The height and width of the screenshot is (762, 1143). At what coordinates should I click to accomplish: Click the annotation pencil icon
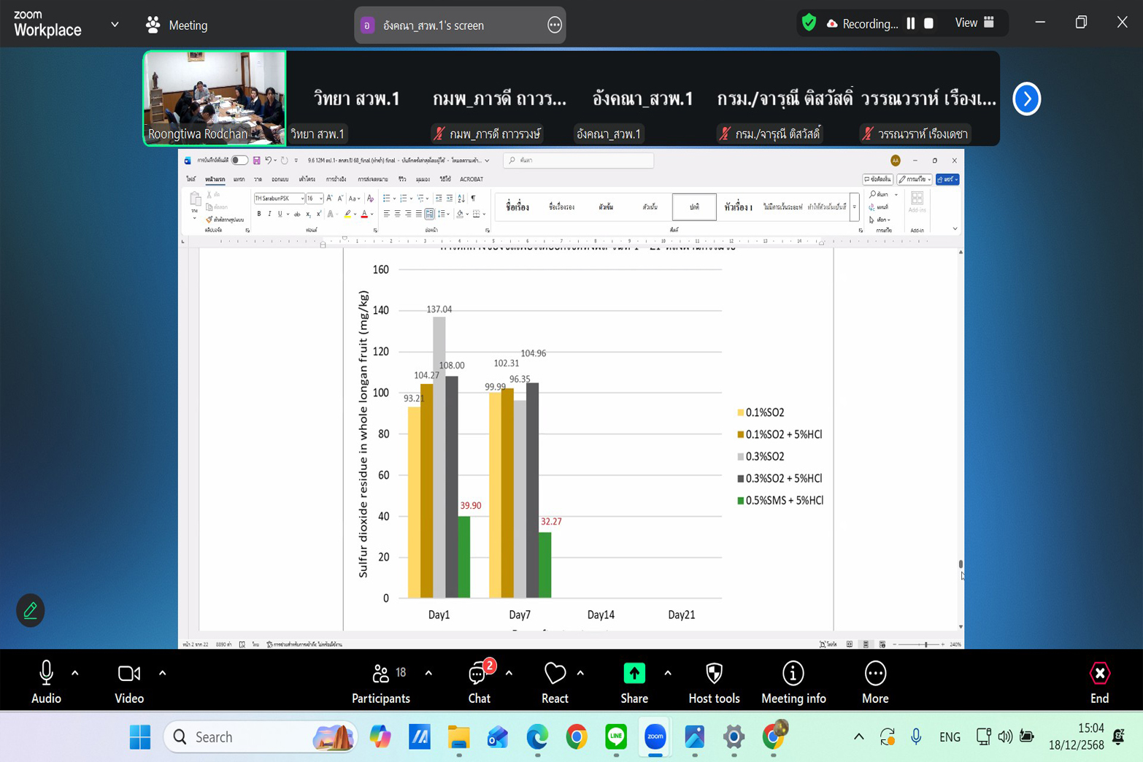(x=31, y=610)
